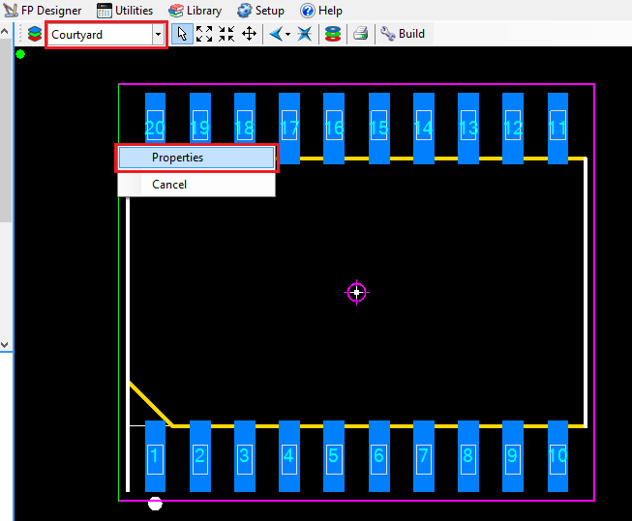Click the layers stack icon beside Courtyard
632x521 pixels.
[35, 34]
